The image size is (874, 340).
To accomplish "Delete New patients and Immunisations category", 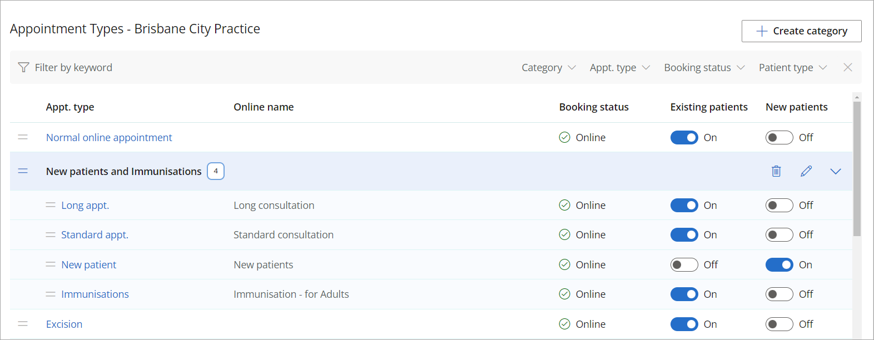I will (x=776, y=171).
